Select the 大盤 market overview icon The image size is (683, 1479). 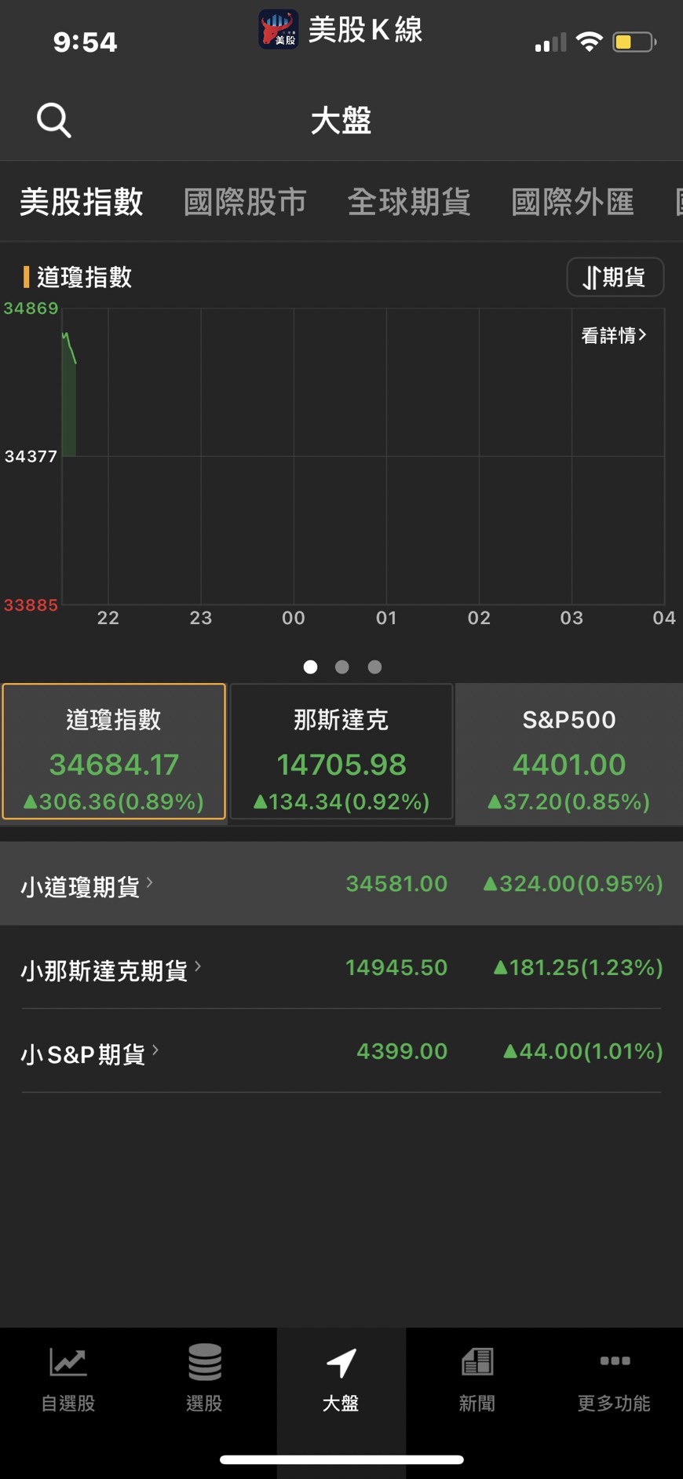pos(341,1378)
